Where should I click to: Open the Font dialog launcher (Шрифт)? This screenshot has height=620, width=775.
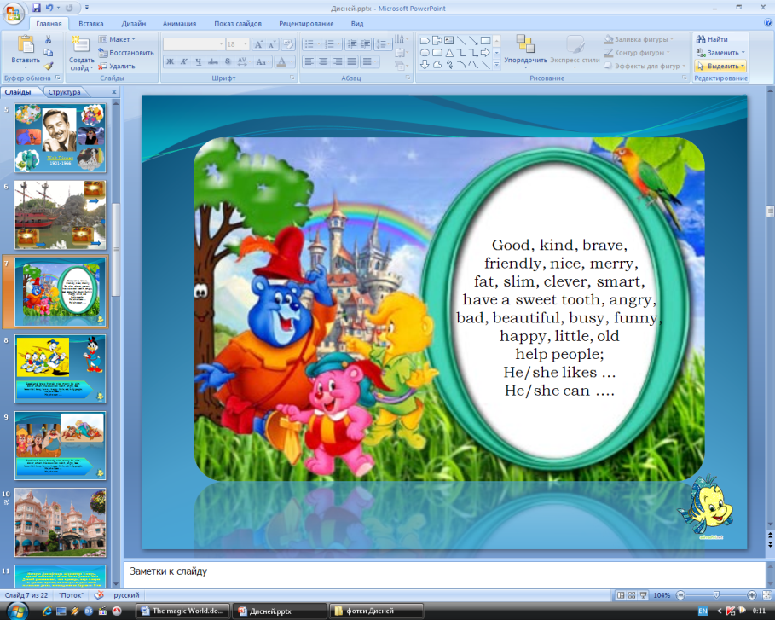292,78
